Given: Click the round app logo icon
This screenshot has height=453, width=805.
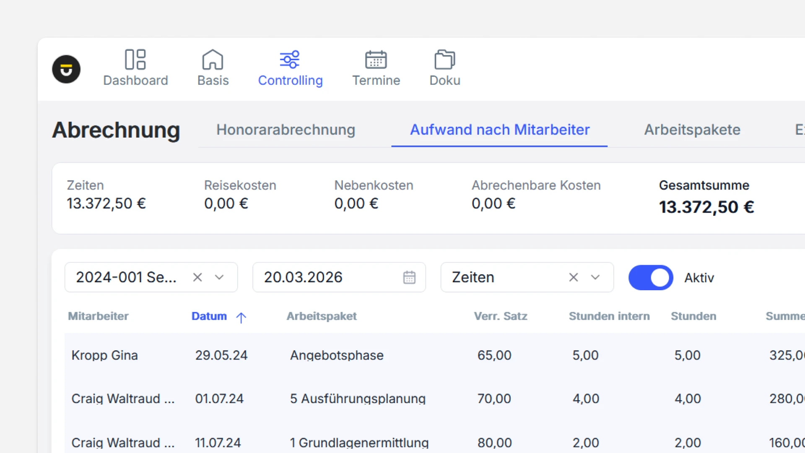Looking at the screenshot, I should (x=66, y=69).
